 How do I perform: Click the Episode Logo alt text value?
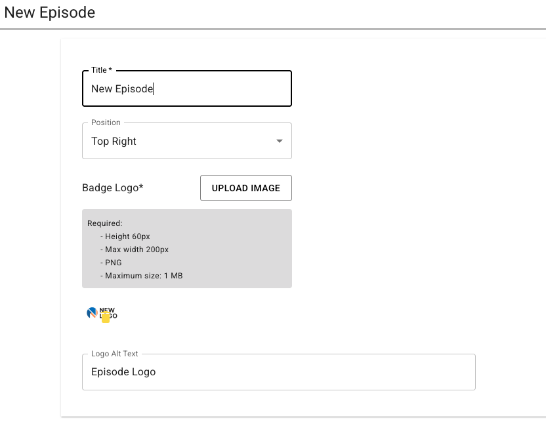tap(123, 372)
